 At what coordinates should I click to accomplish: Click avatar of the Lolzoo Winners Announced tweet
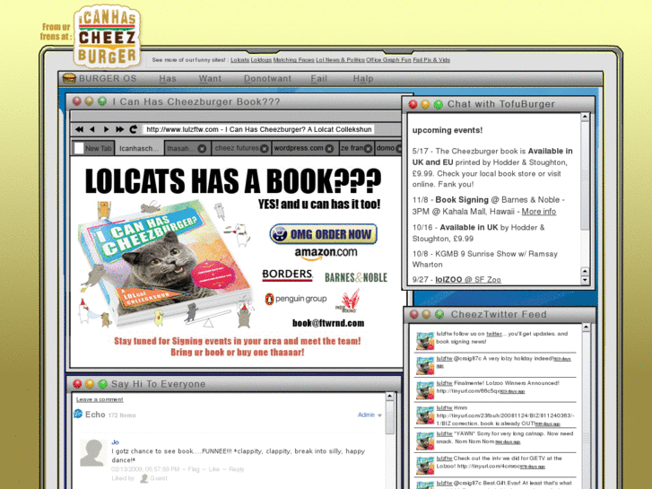click(x=425, y=390)
